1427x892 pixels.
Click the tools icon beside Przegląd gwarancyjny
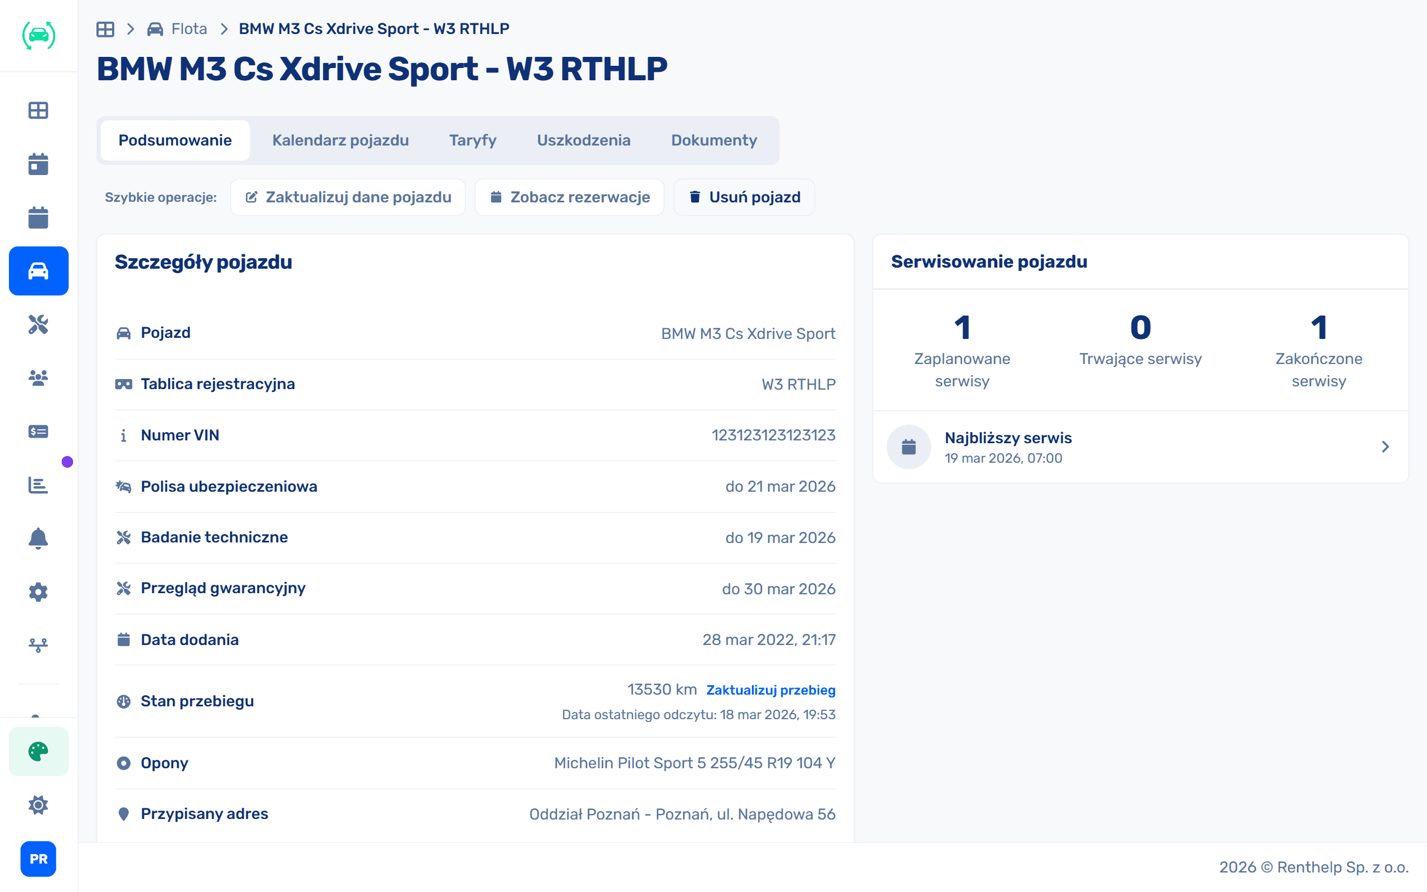(123, 588)
